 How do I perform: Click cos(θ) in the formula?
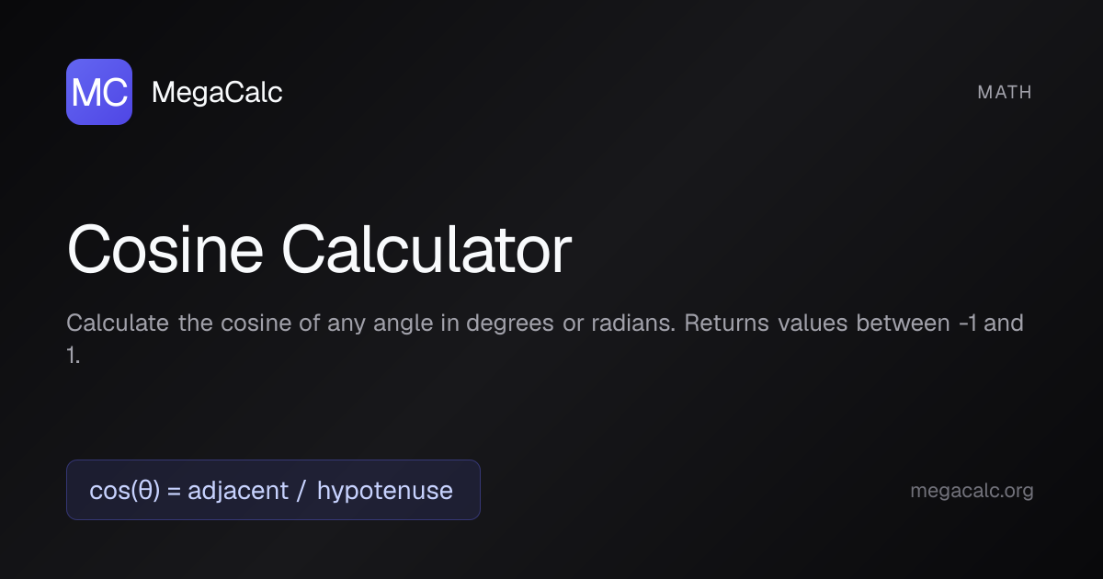coord(124,491)
